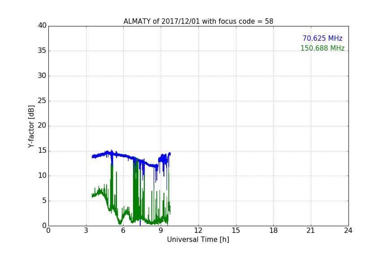Click the Y-factor [dB] axis label
Image resolution: width=387 pixels, height=258 pixels.
click(31, 126)
